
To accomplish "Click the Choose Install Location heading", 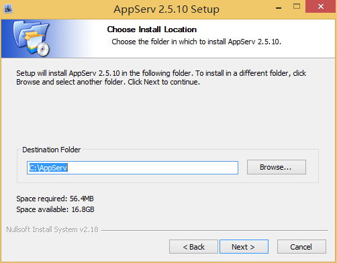I will pos(152,30).
